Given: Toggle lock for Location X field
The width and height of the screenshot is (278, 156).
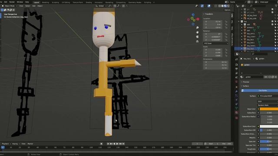Looking at the screenshot, I should 226,22.
